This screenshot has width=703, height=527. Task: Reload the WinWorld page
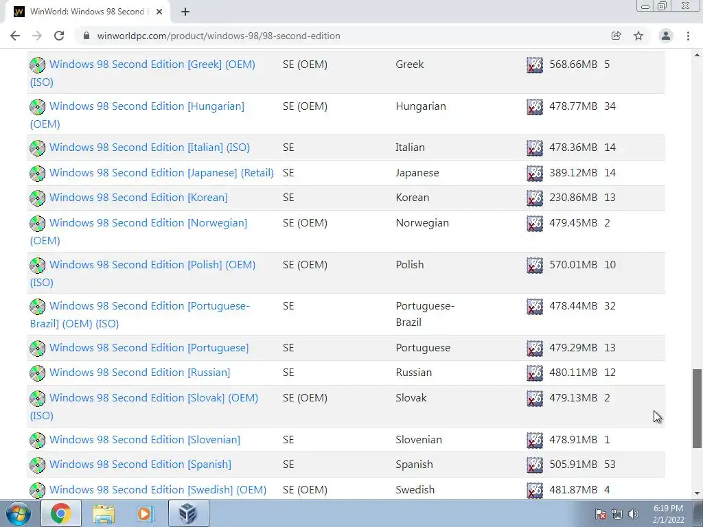[x=59, y=36]
